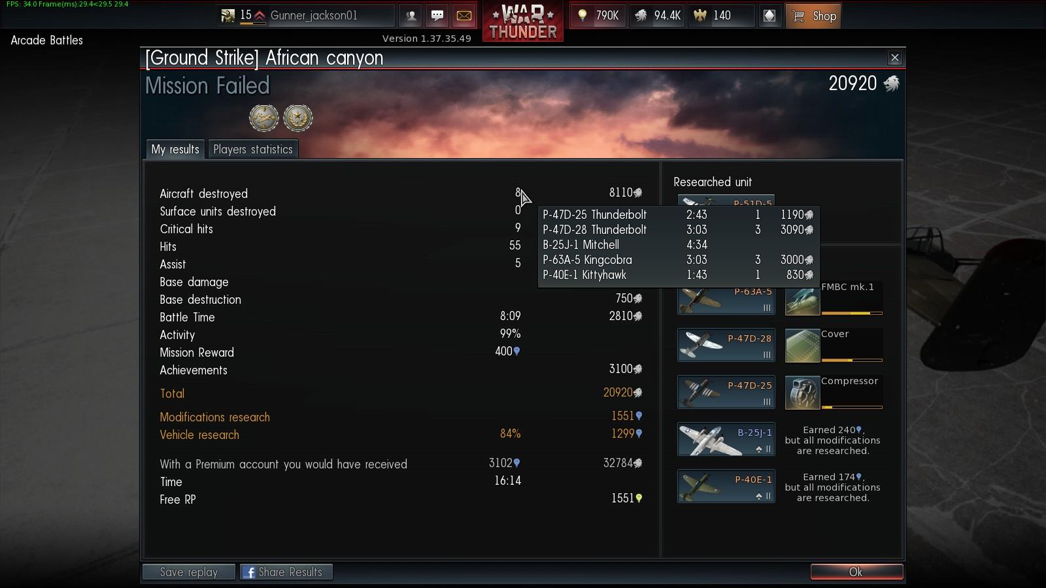
Task: Click the Cover modification icon
Action: [802, 346]
